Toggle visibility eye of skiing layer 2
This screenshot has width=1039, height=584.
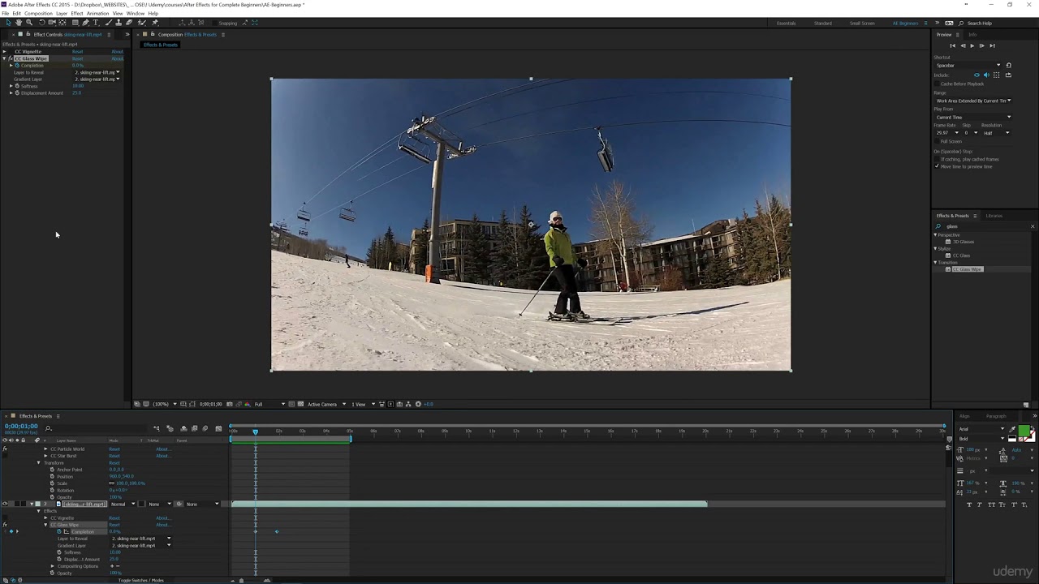pos(5,504)
